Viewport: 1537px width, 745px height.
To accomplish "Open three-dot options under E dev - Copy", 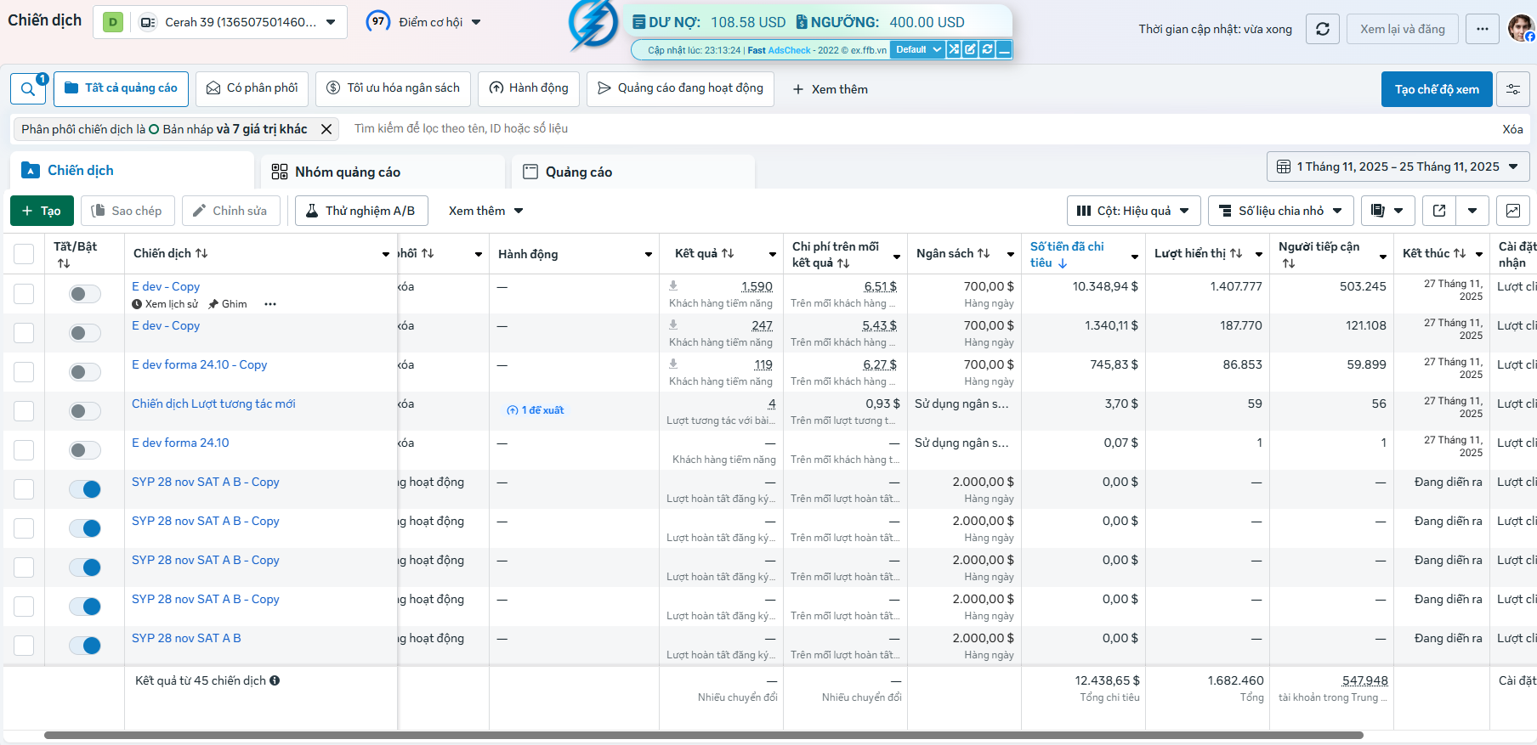I will 270,304.
